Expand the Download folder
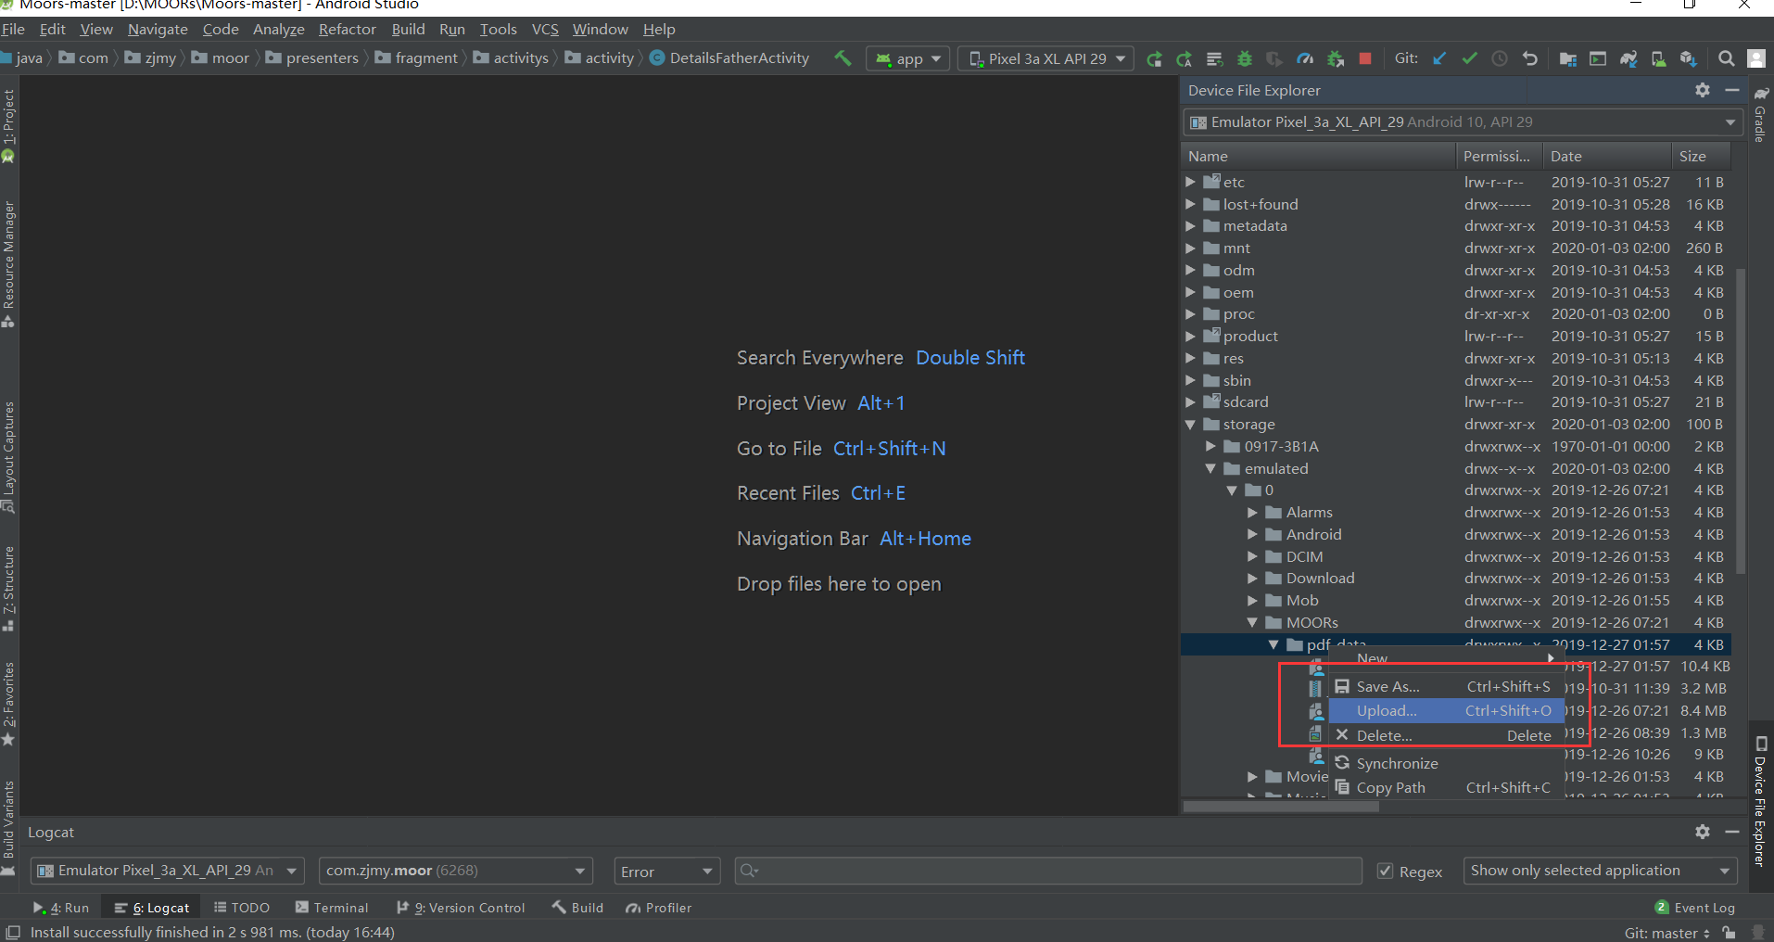 pyautogui.click(x=1252, y=579)
